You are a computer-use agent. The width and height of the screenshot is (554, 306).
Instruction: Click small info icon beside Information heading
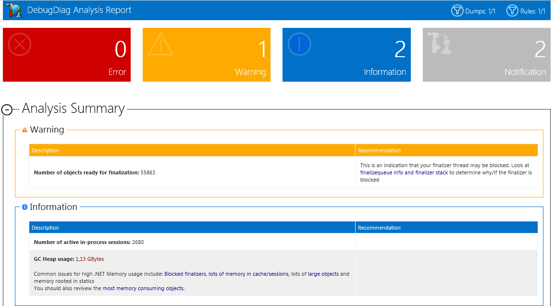point(25,207)
